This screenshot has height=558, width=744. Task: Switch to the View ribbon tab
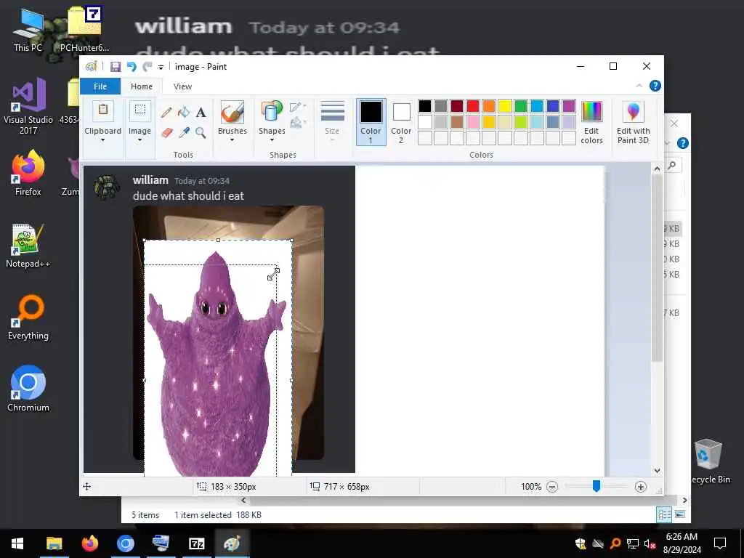click(182, 86)
